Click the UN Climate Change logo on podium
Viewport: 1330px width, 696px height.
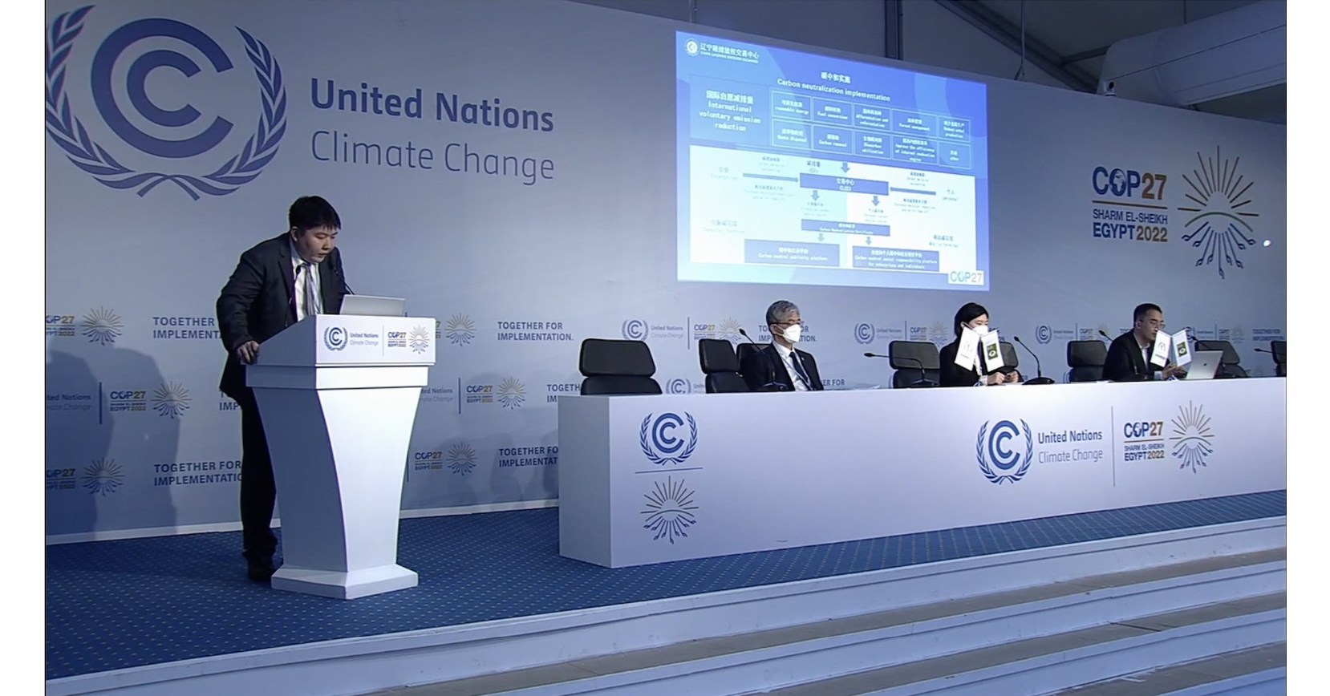(x=351, y=338)
